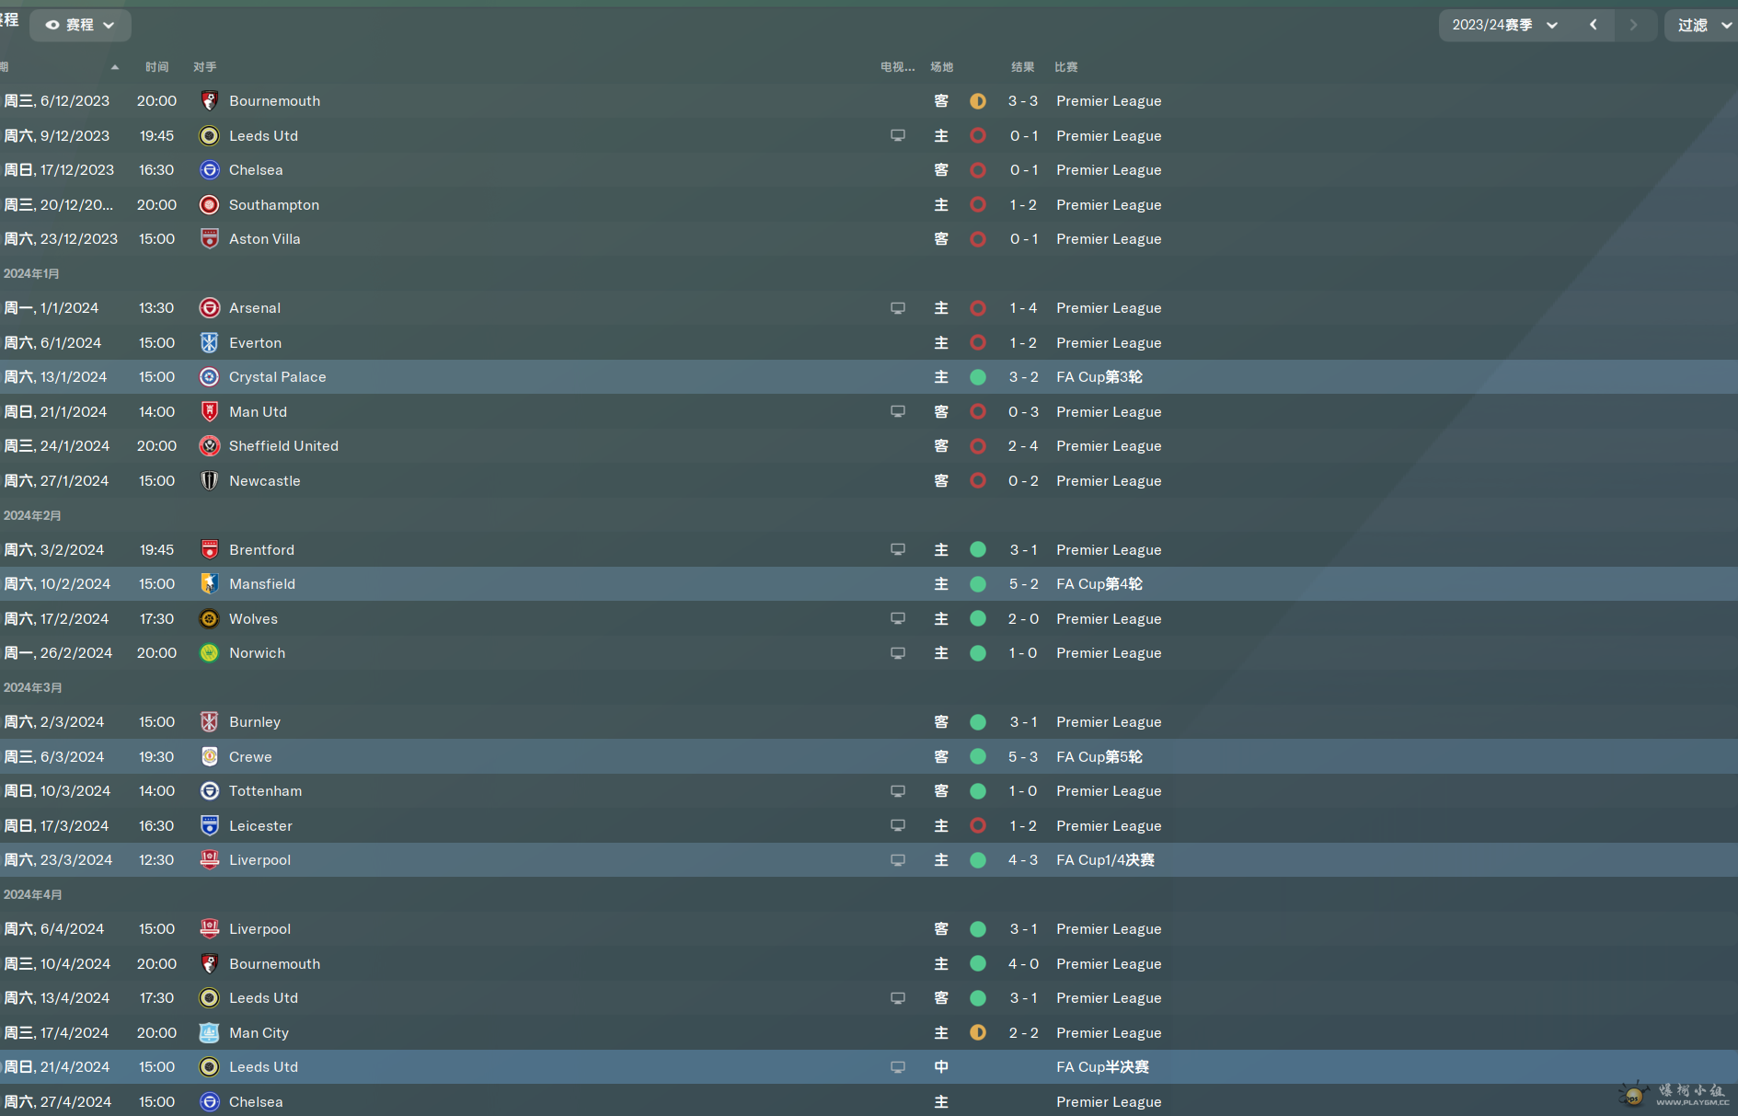
Task: Sort by the 比赛 competition column header
Action: (x=1066, y=67)
